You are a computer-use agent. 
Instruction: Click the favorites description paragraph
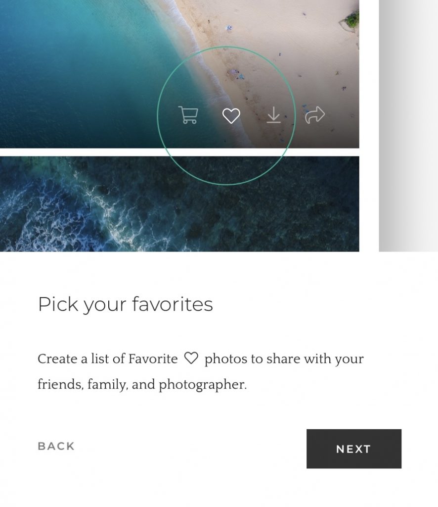[x=200, y=371]
